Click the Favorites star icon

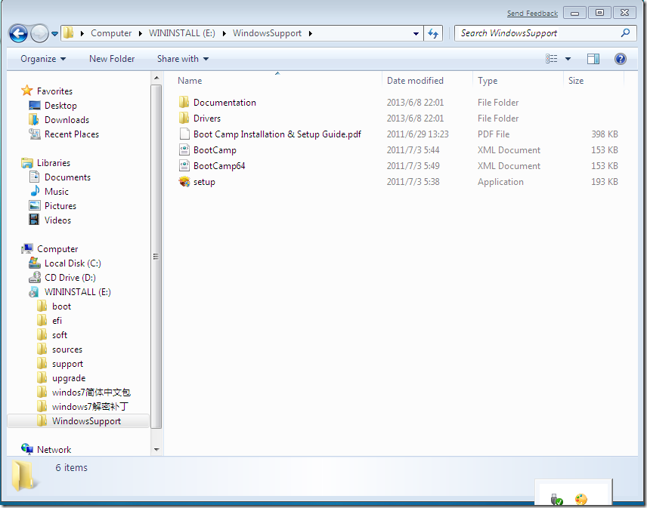[26, 91]
